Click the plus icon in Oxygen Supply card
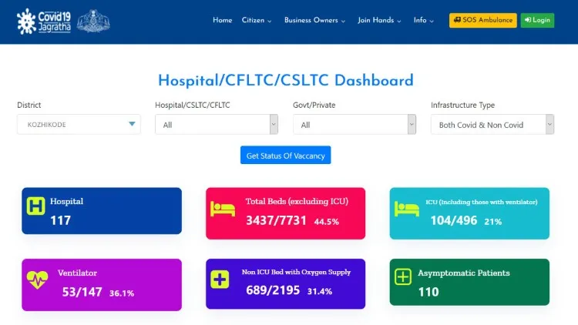578x325 pixels. (220, 279)
